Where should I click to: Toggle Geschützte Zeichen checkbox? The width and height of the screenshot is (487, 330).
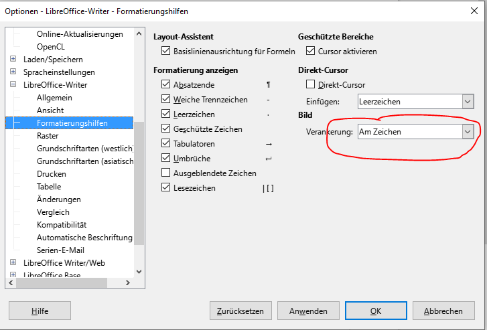coord(166,129)
